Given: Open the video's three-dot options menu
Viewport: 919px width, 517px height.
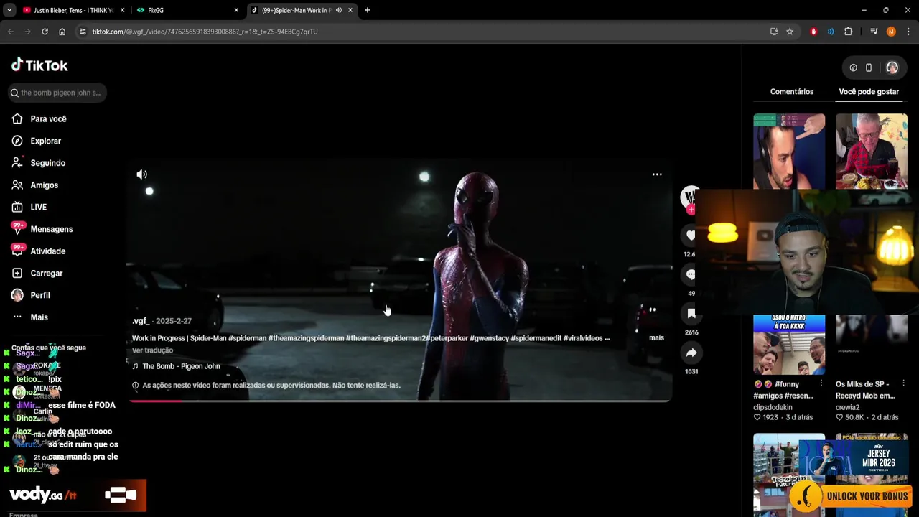Looking at the screenshot, I should point(657,174).
